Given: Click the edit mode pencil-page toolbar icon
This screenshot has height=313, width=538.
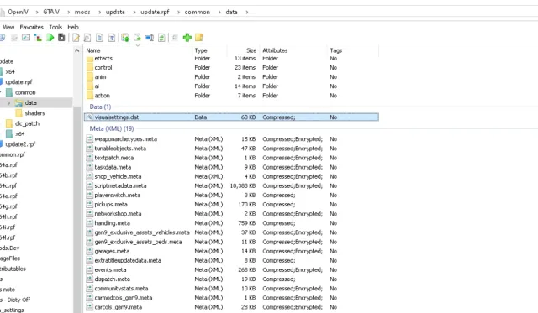Looking at the screenshot, I should [x=76, y=37].
